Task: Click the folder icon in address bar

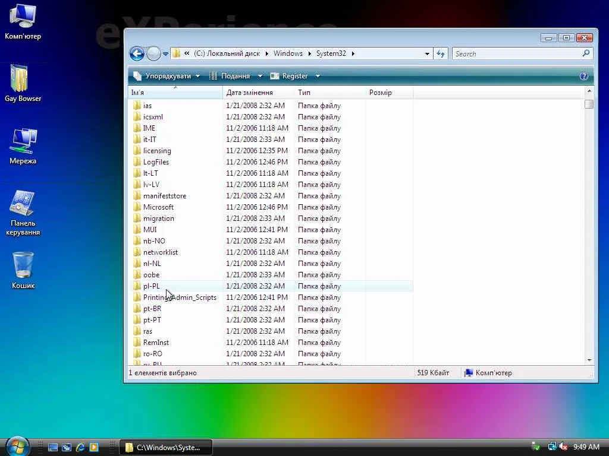Action: pyautogui.click(x=176, y=53)
